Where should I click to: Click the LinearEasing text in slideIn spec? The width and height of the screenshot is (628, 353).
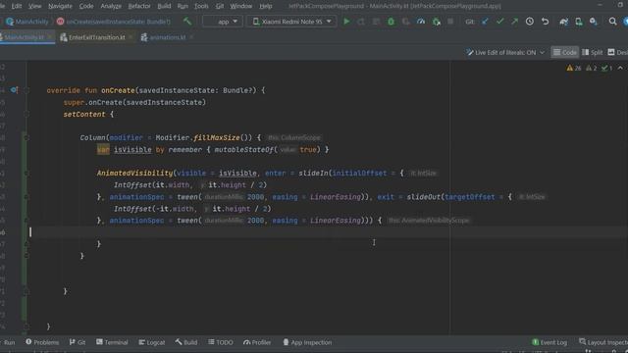coord(336,197)
